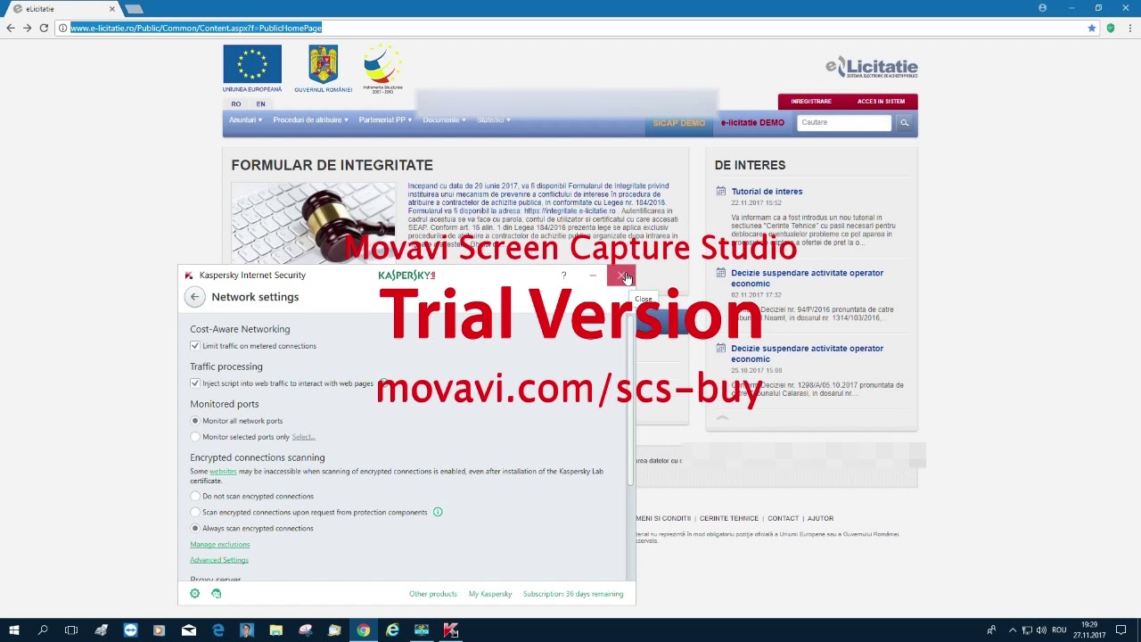Switch to Kaspersky in the taskbar
Screen dimensions: 1141x642
451,630
